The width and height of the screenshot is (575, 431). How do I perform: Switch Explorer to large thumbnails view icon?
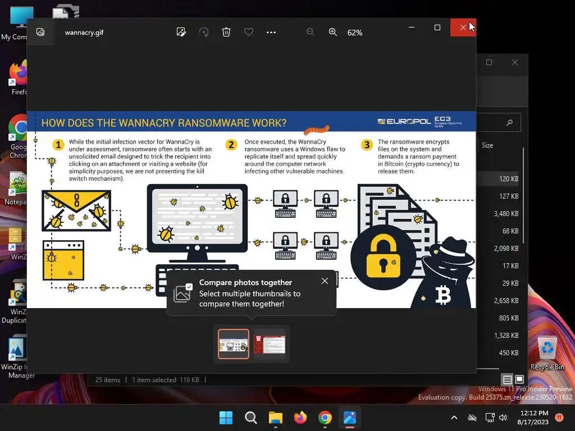point(519,379)
